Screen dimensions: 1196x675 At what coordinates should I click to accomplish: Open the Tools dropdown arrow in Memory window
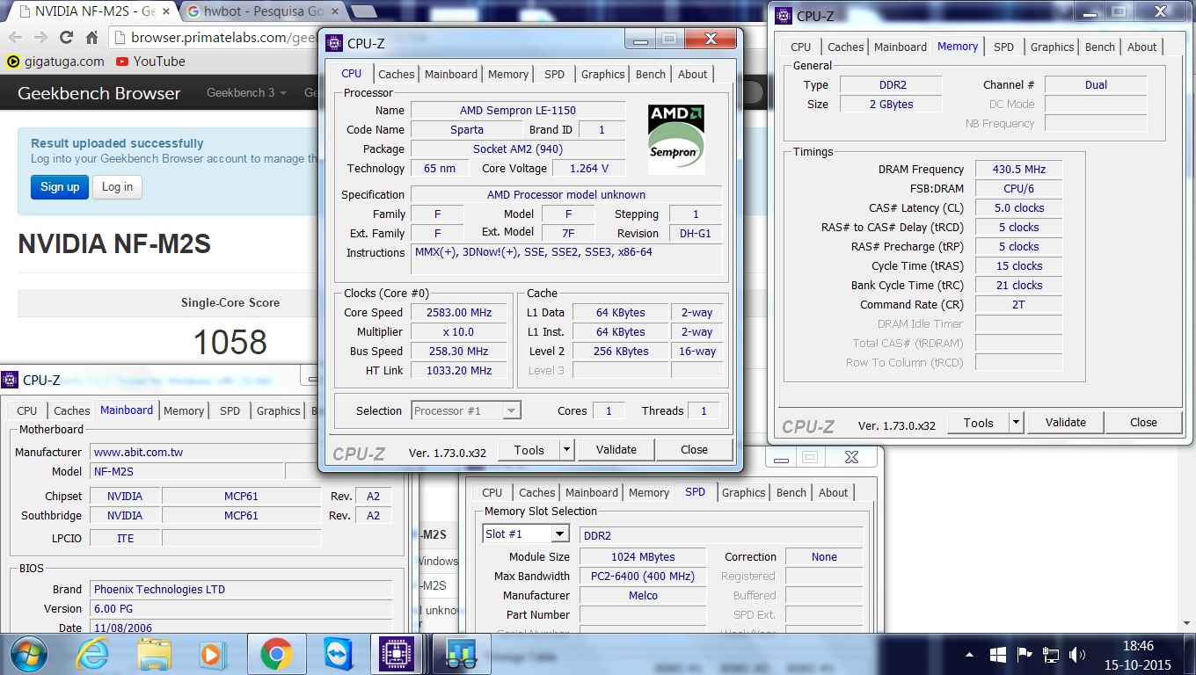tap(1016, 423)
